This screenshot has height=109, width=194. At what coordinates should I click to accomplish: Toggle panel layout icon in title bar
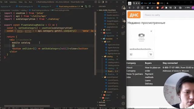pos(99,2)
